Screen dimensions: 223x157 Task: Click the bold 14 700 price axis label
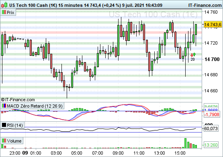pyautogui.click(x=212, y=59)
